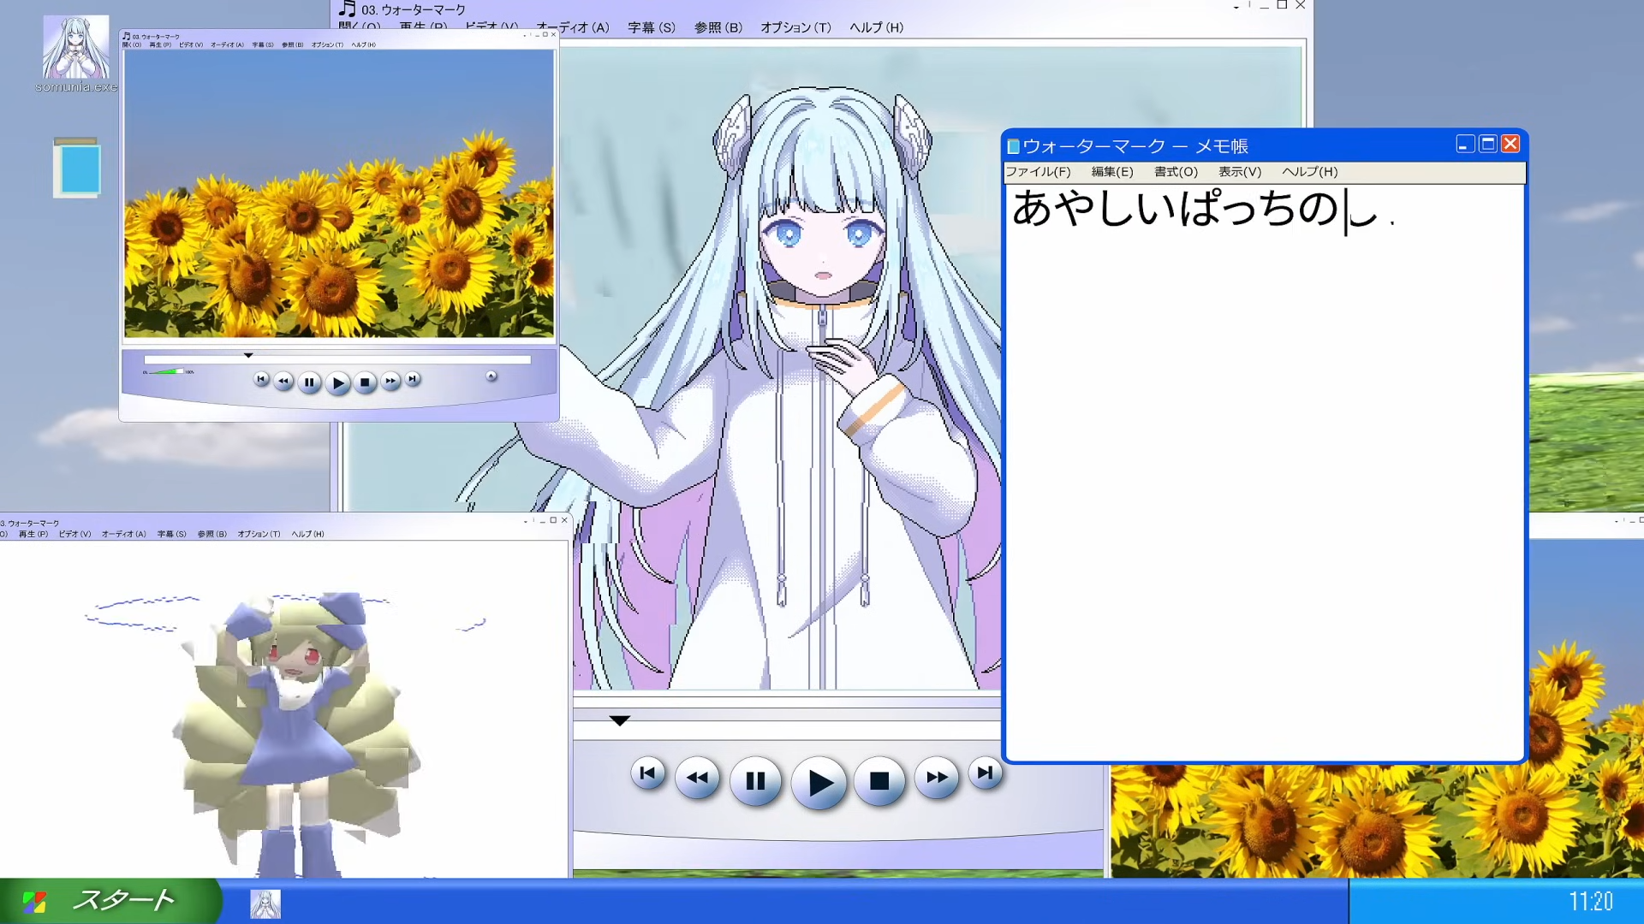Maximize the ウォーターマーク Notepad window

[1488, 144]
